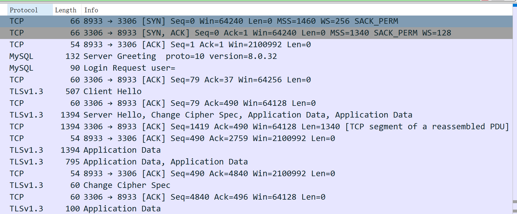This screenshot has width=517, height=214.
Task: Select the SYN packet from port 8933
Action: (x=176, y=21)
